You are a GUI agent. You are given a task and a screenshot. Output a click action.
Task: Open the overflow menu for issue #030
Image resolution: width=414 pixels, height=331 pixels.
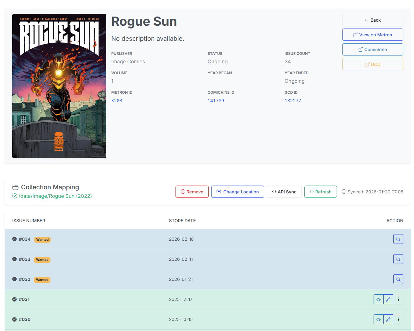(x=398, y=319)
